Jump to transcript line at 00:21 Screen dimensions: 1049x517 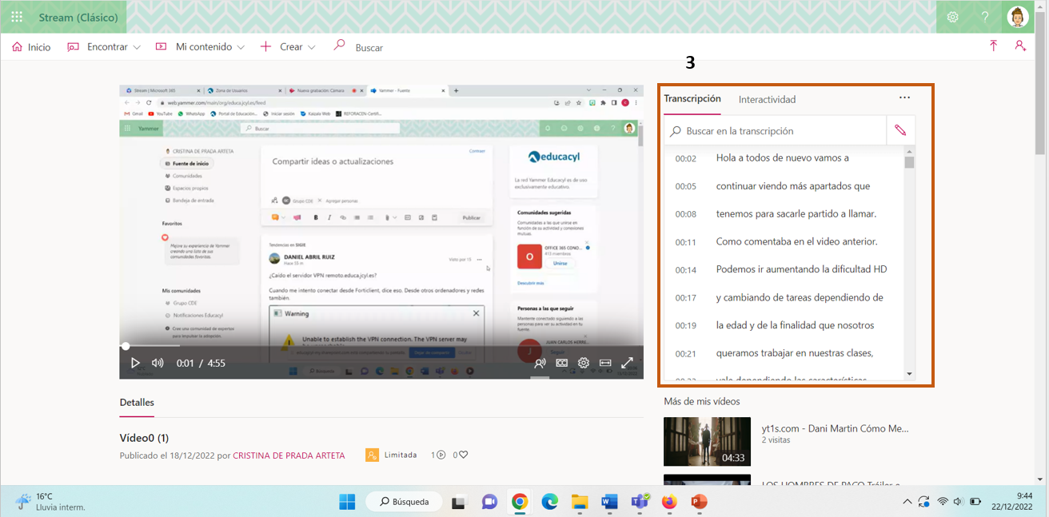click(686, 354)
